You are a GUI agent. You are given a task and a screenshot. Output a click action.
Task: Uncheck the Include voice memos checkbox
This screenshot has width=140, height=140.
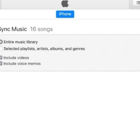click(1, 64)
